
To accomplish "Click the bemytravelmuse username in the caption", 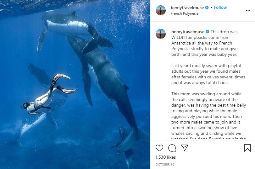I will [188, 32].
